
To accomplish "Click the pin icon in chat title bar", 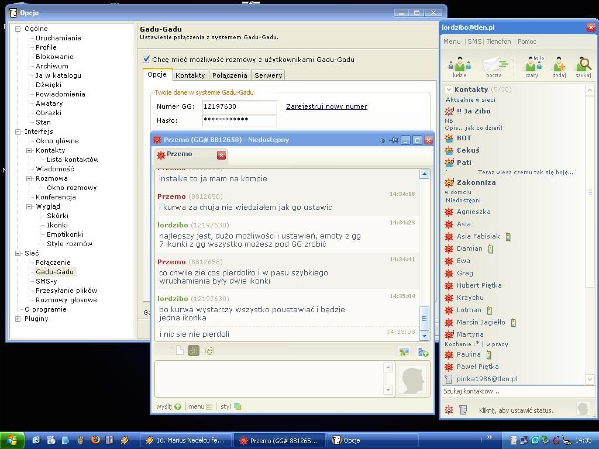I will point(394,140).
